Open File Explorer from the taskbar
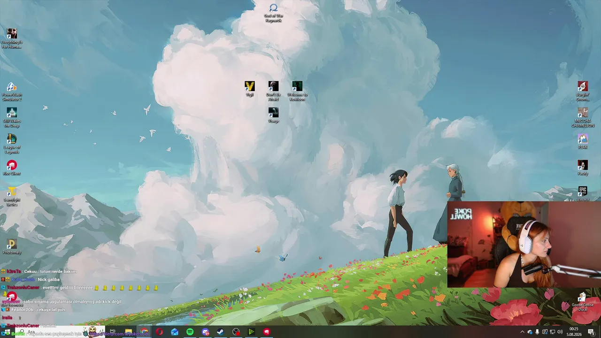 (129, 332)
